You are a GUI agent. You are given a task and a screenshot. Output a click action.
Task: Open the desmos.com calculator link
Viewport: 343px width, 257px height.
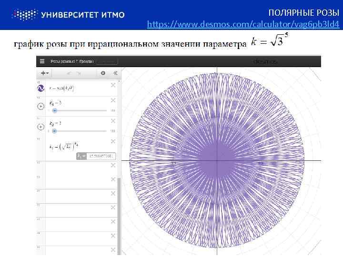coord(243,24)
